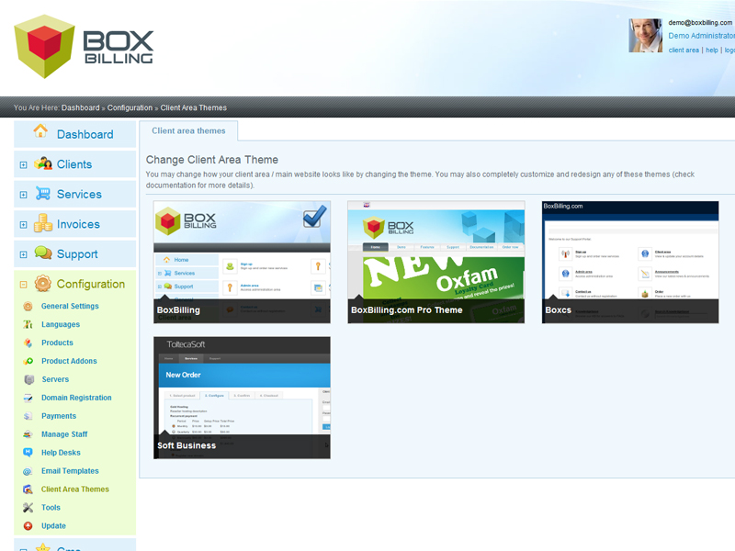Click the Languages icon

tap(28, 324)
